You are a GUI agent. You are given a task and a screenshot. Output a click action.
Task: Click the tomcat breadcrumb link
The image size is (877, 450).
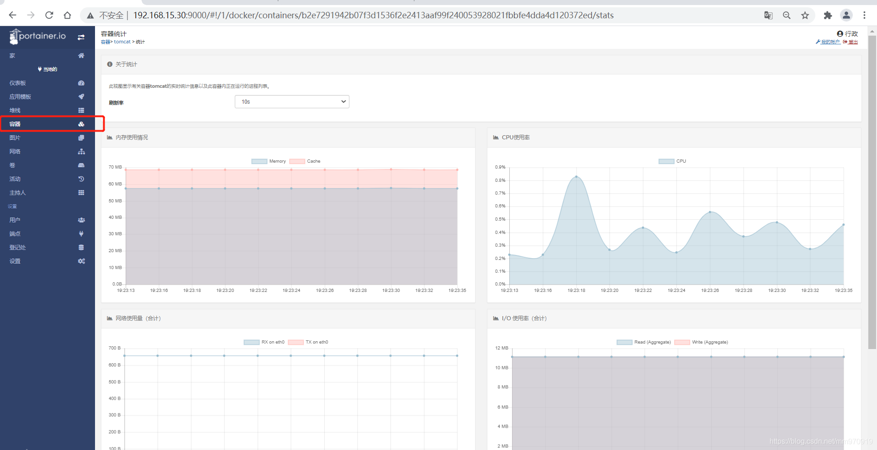(x=122, y=42)
